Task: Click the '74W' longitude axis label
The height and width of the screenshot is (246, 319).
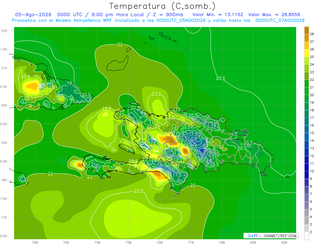Action: [97, 242]
